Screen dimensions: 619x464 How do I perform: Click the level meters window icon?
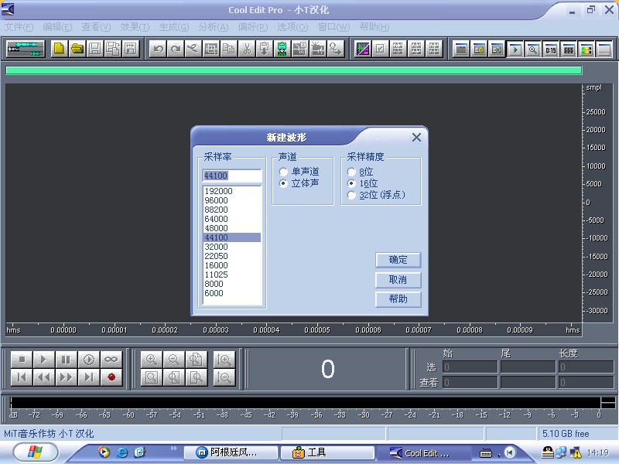(x=587, y=49)
